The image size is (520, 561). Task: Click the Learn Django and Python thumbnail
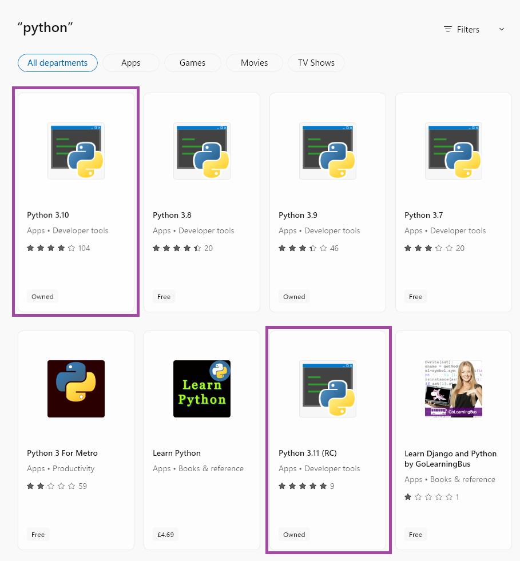click(453, 388)
